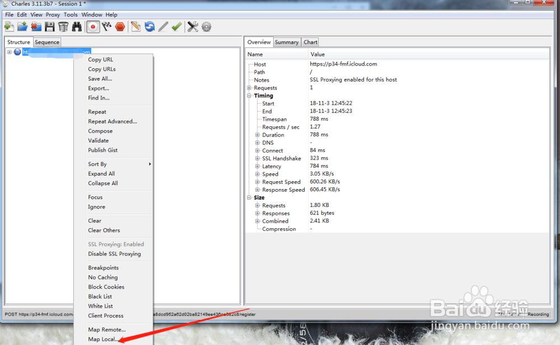The image size is (560, 345).
Task: Click the Open Session folder icon
Action: (22, 27)
